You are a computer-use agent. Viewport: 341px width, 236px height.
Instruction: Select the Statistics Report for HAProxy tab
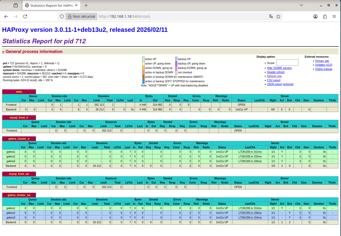click(x=52, y=5)
